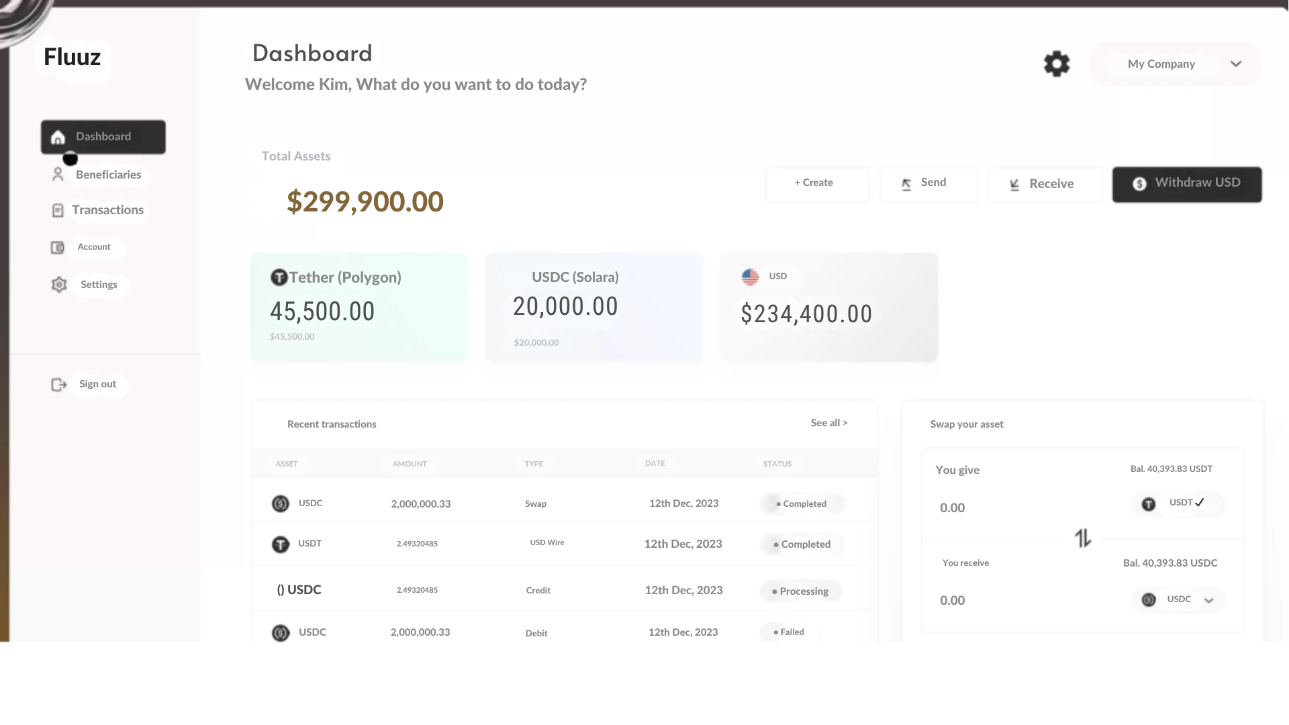
Task: Click the Processing status pill on USDC credit
Action: [x=800, y=591]
